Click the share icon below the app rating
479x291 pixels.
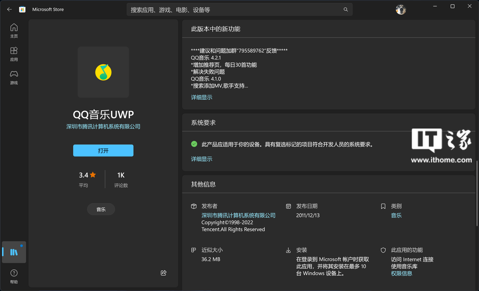click(163, 273)
